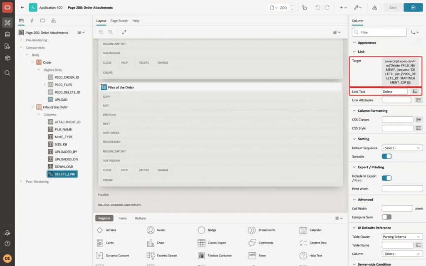The width and height of the screenshot is (426, 266).
Task: Expand the layout to full screen
Action: point(124,32)
